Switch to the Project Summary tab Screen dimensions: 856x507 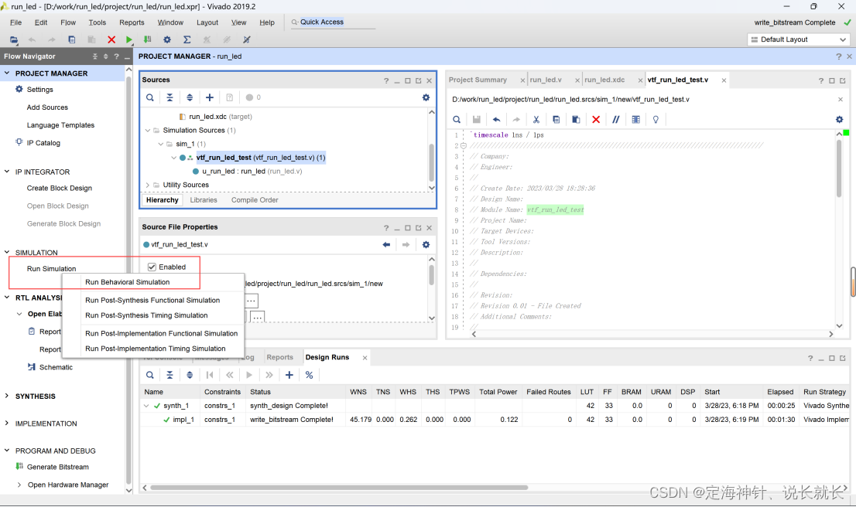(x=478, y=80)
